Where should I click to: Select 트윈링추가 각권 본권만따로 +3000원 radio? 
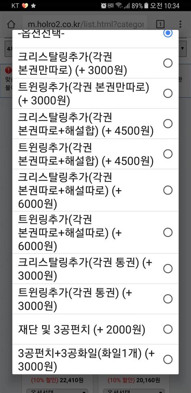(x=168, y=93)
